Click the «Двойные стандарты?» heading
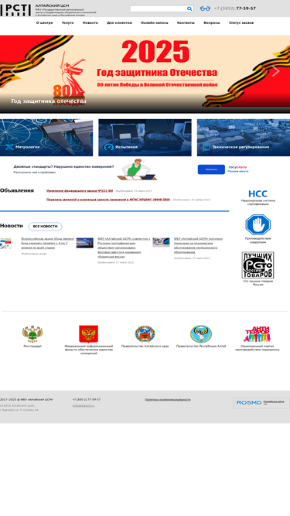 (63, 166)
